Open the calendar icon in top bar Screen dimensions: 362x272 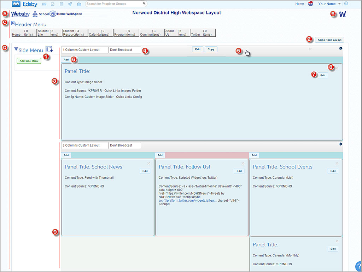click(x=62, y=4)
